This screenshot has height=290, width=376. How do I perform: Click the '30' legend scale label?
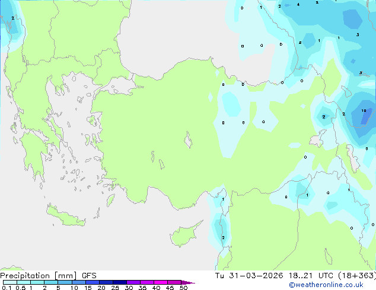pos(129,288)
